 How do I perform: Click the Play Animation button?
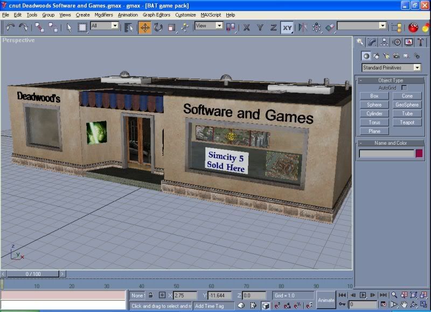click(363, 295)
